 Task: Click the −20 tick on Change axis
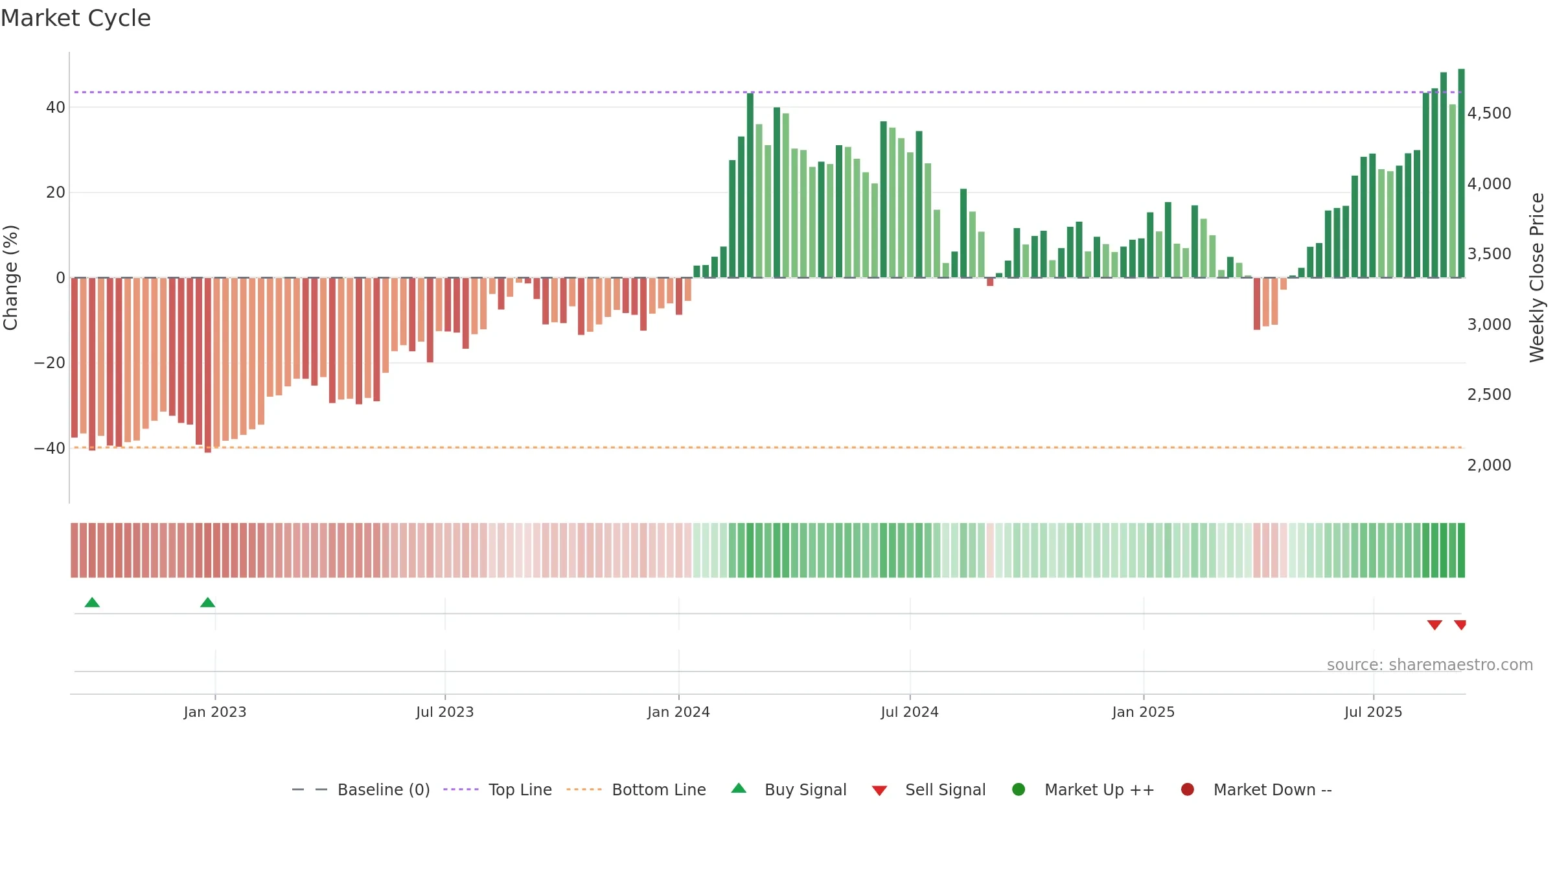click(x=50, y=363)
